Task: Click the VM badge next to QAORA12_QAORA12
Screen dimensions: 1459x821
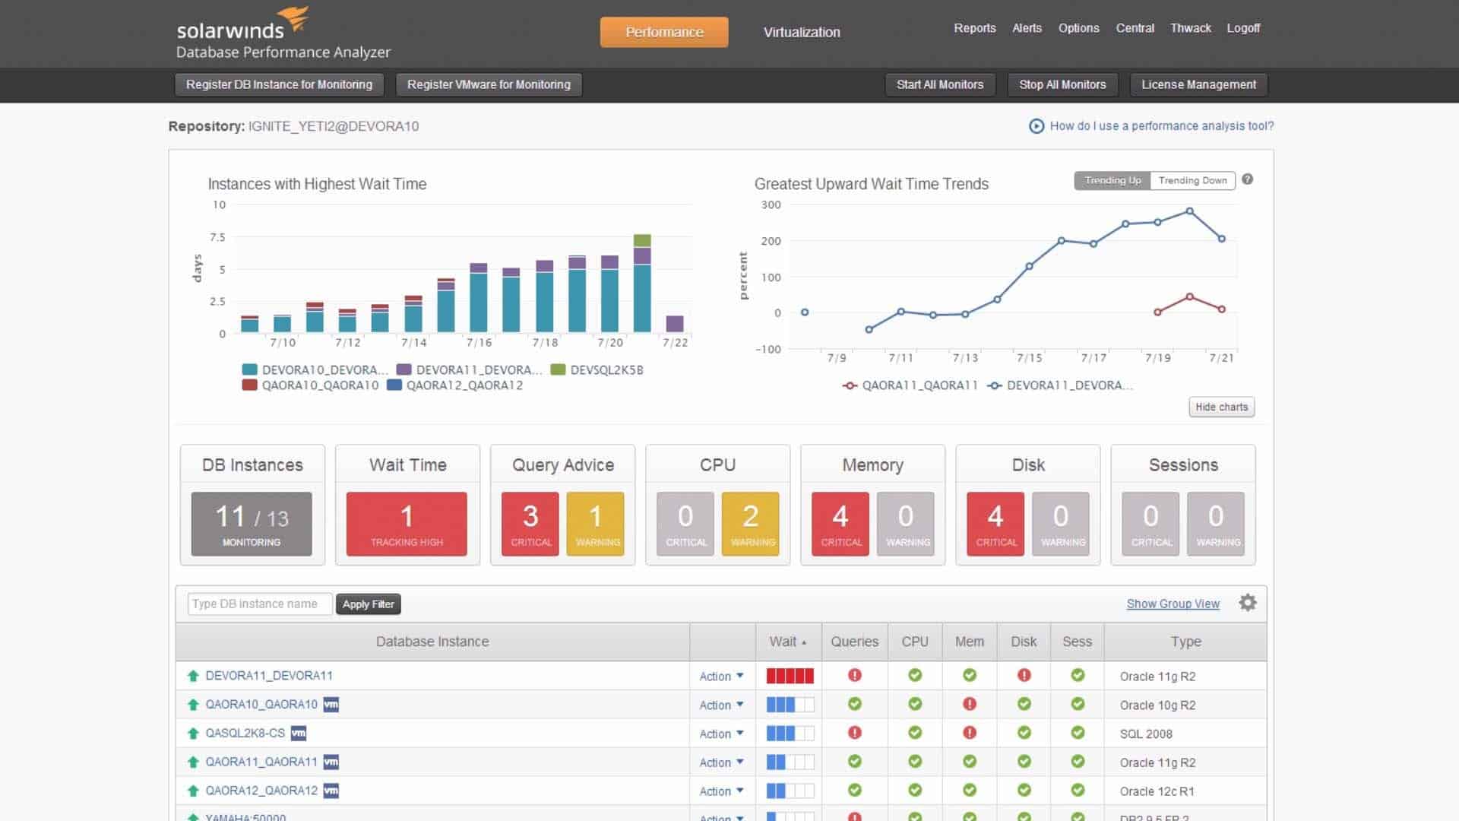Action: [331, 791]
